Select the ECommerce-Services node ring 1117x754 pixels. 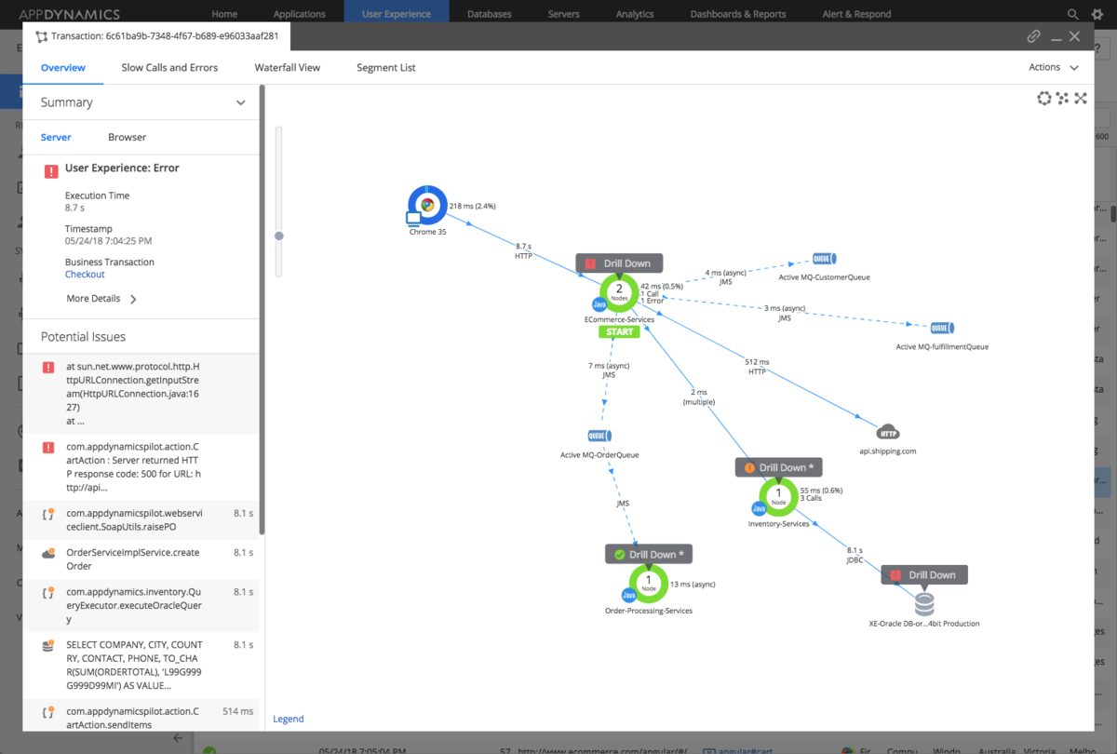coord(619,291)
